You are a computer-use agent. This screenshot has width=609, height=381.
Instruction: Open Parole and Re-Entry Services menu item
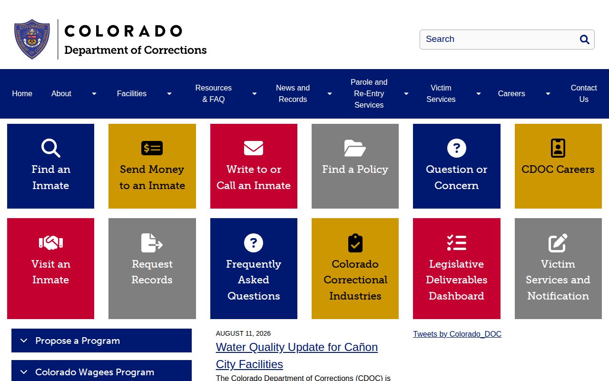tap(369, 94)
